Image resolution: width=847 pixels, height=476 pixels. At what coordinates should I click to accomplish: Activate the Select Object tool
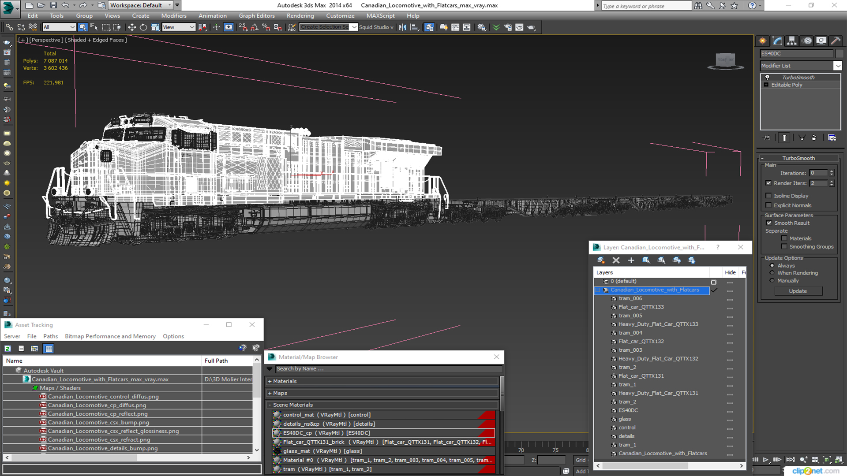[82, 27]
